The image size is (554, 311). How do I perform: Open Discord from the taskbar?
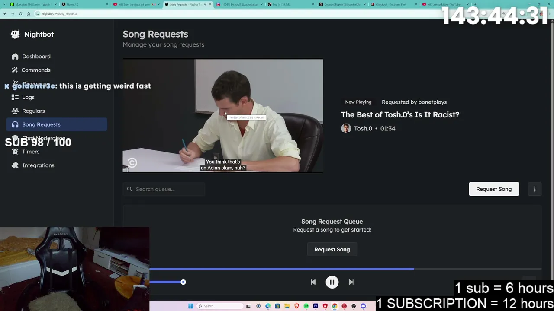pyautogui.click(x=363, y=306)
